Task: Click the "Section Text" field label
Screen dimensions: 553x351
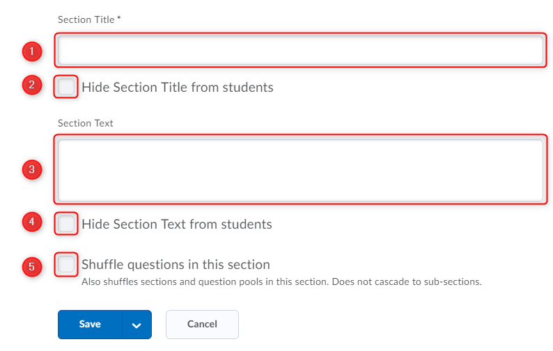Action: point(85,123)
